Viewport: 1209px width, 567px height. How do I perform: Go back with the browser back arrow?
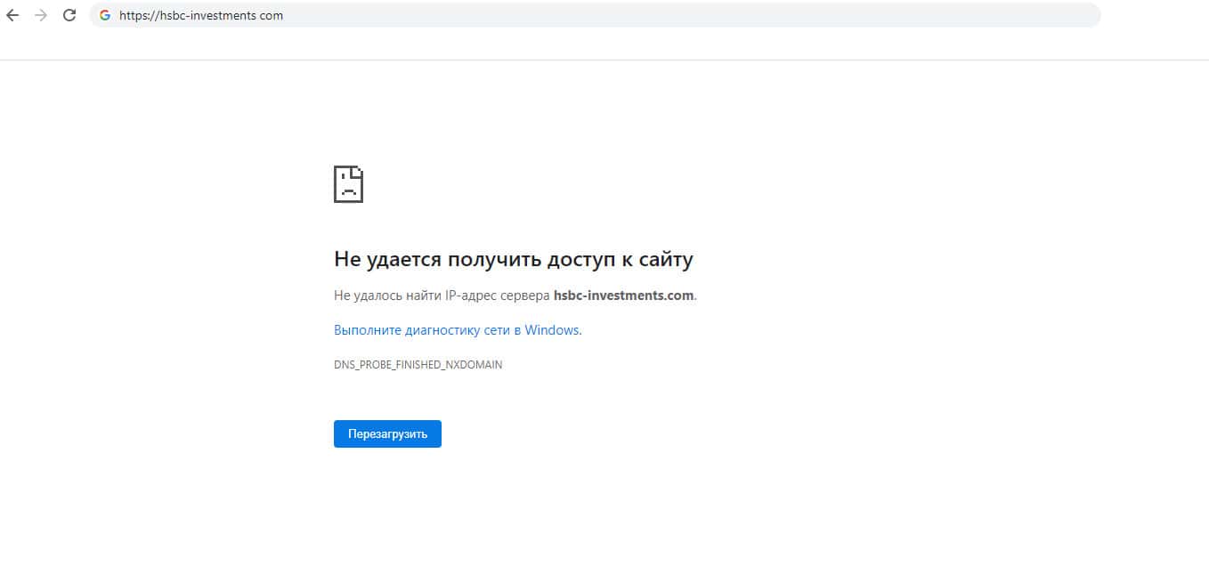click(x=12, y=15)
